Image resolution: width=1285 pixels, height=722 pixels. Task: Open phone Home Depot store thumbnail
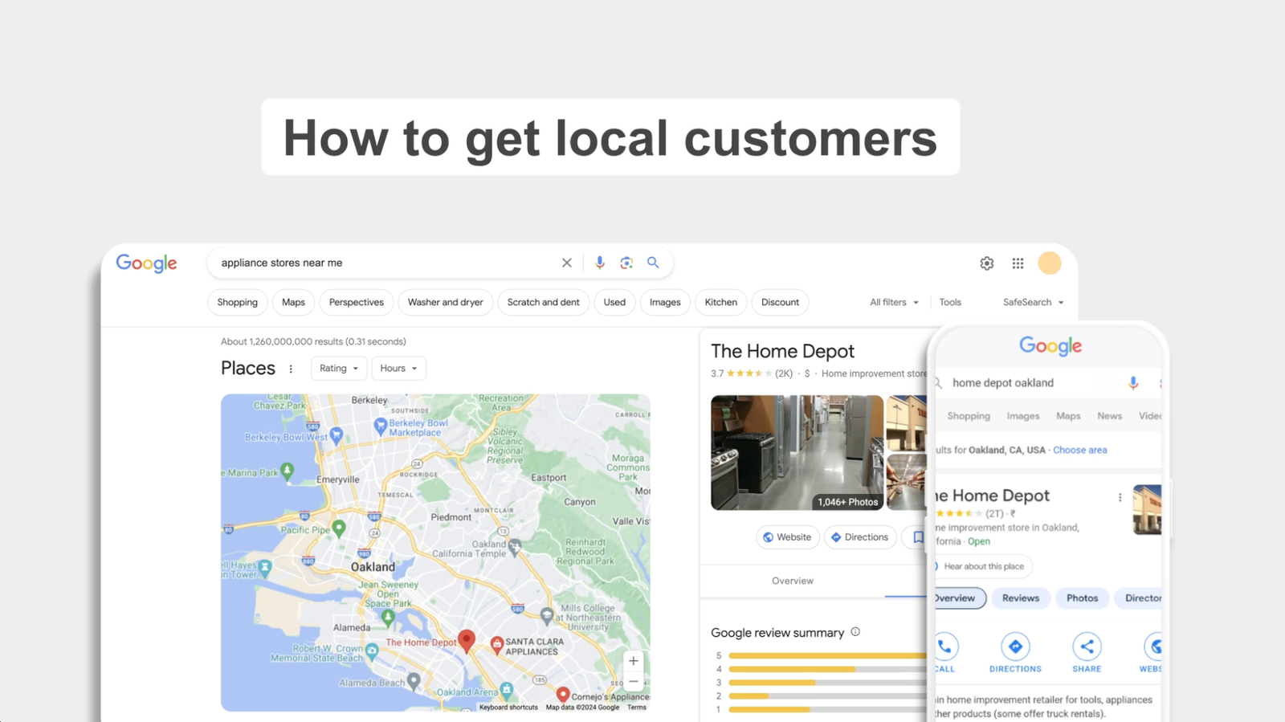[1147, 509]
